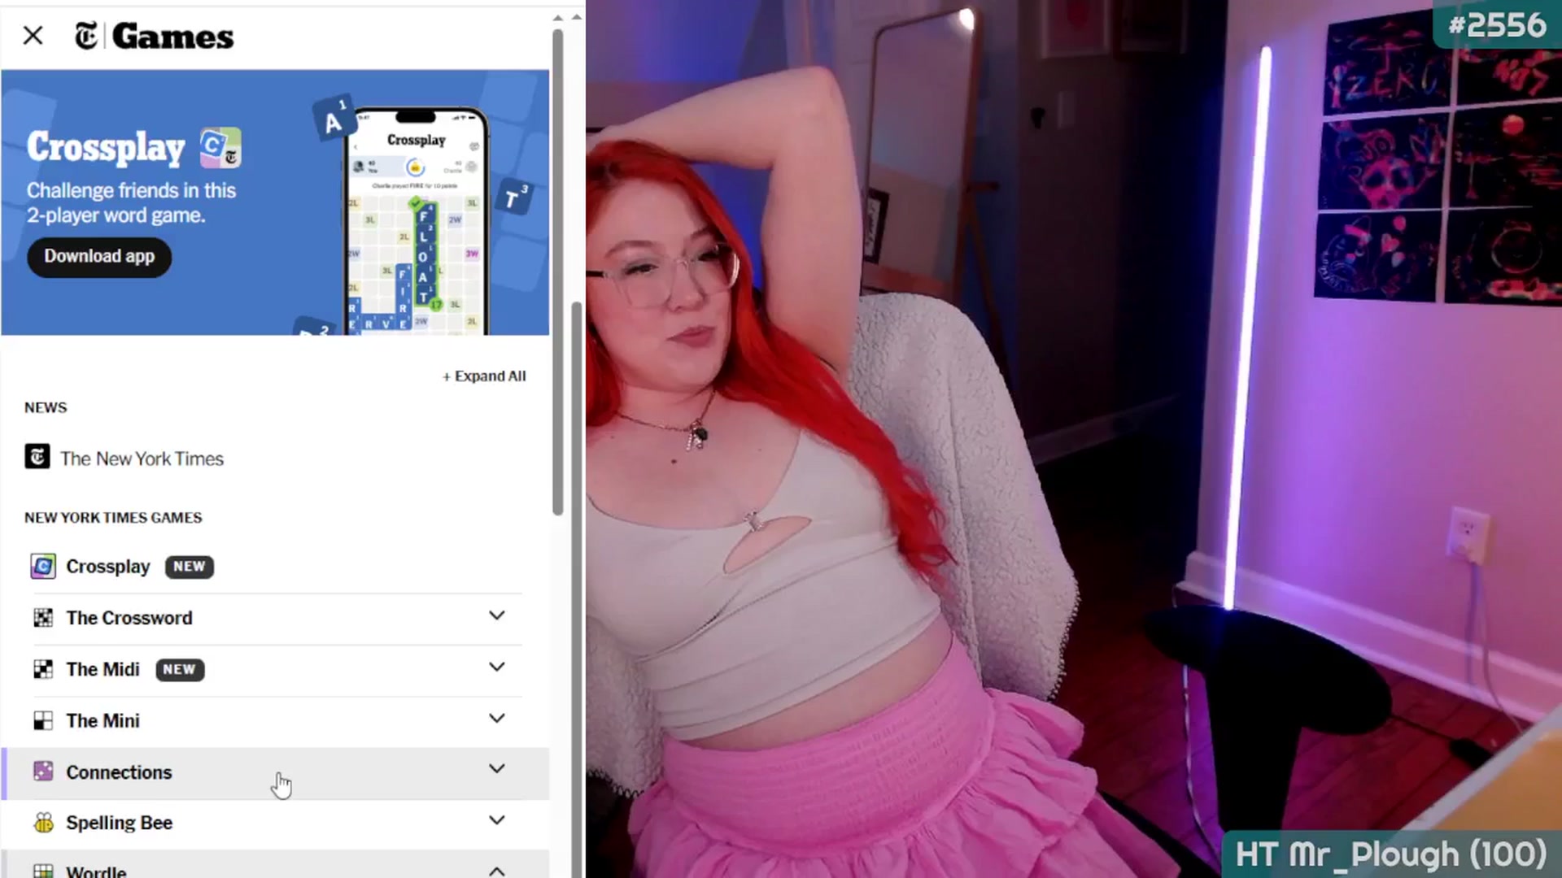Collapse the Wordle section chevron
This screenshot has width=1562, height=878.
coord(497,871)
